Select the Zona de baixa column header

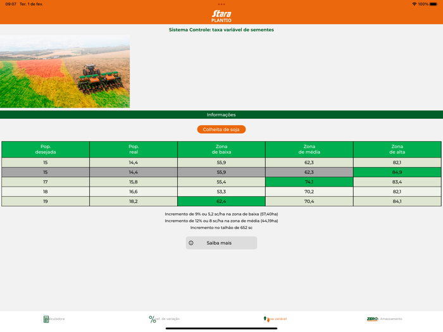click(x=221, y=149)
